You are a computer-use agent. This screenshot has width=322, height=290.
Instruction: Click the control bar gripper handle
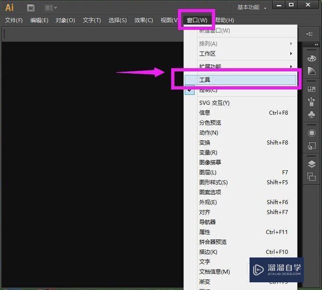5,34
